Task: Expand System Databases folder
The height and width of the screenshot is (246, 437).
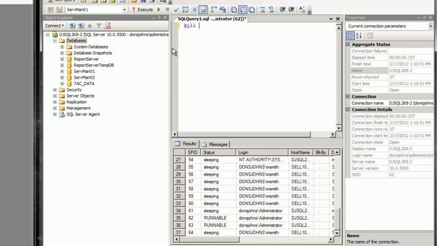Action: pyautogui.click(x=62, y=47)
